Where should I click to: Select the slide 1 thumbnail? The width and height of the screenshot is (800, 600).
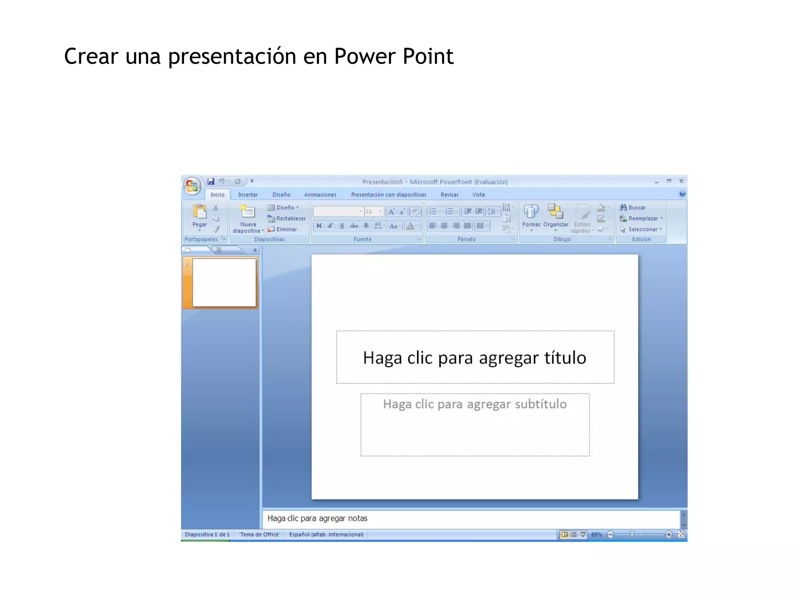tap(224, 282)
